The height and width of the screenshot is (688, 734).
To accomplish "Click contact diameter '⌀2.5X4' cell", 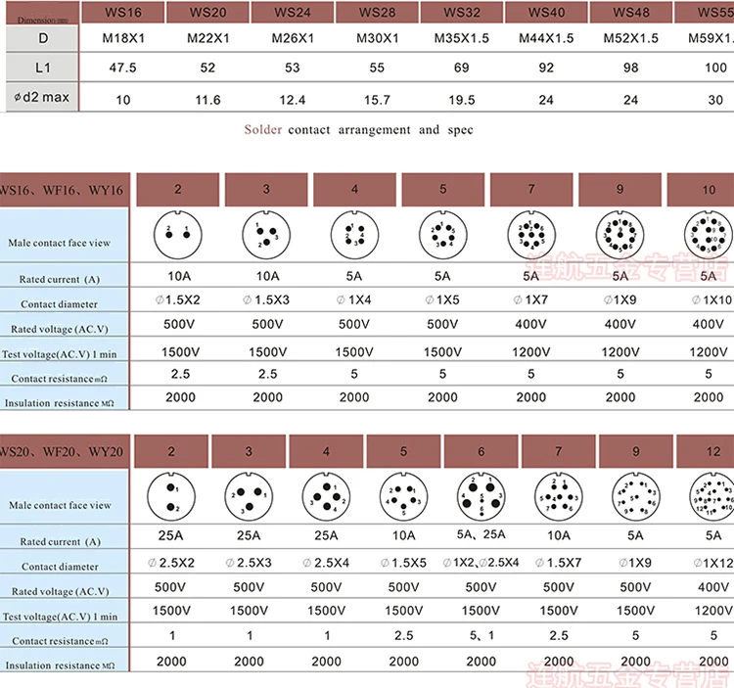I will (x=326, y=563).
